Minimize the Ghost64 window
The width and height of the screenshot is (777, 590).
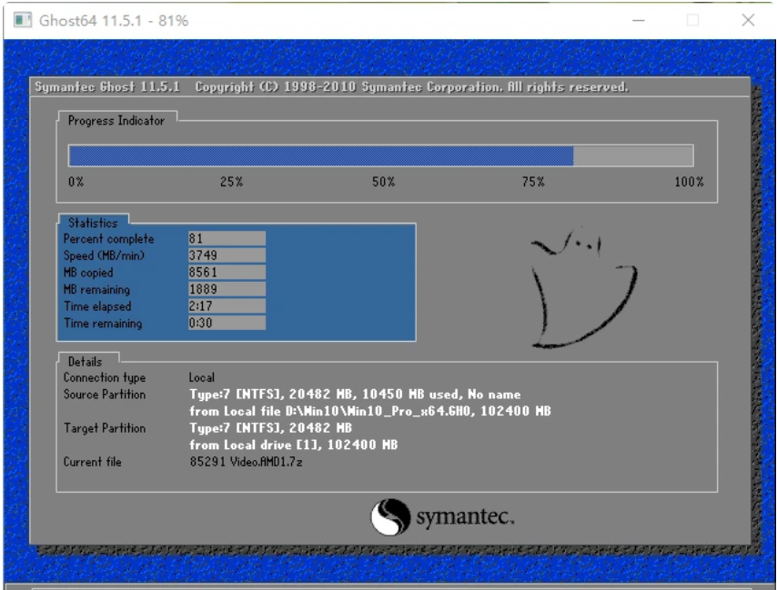pyautogui.click(x=639, y=20)
